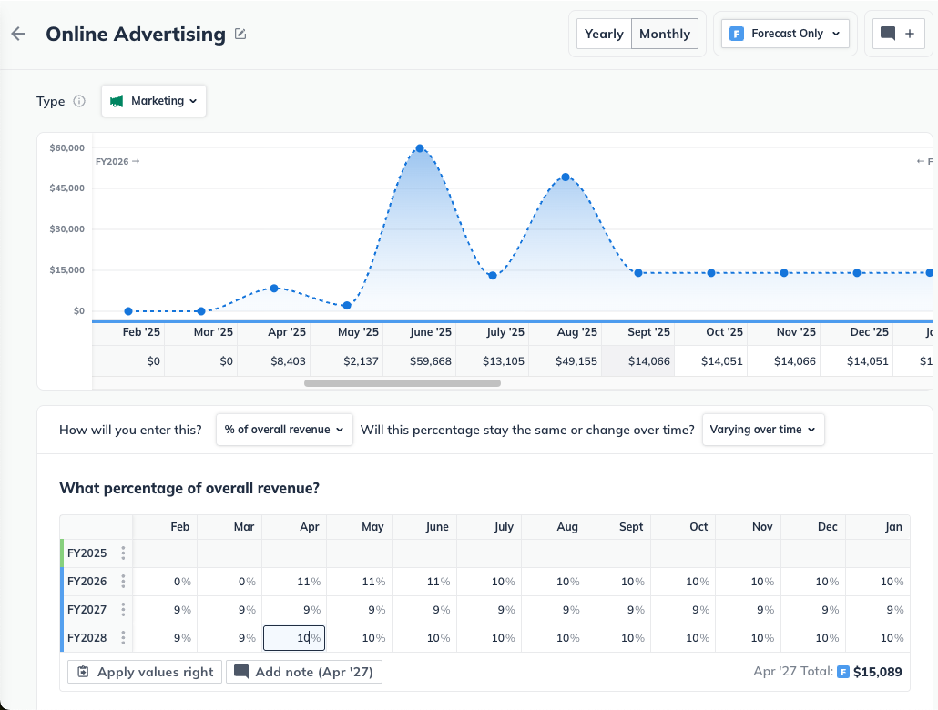This screenshot has width=938, height=710.
Task: Click the horizontal scrollbar below the chart
Action: coord(402,382)
